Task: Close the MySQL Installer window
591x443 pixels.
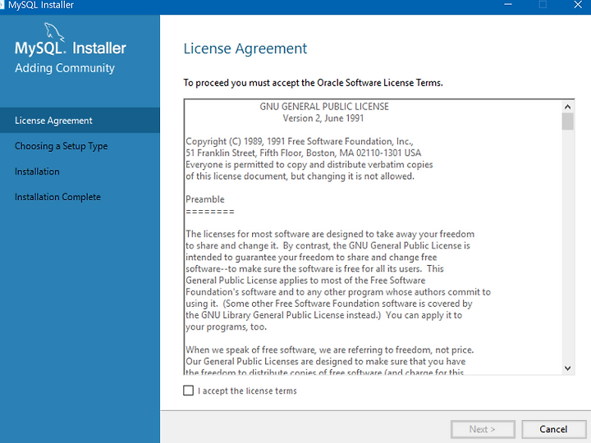Action: pyautogui.click(x=578, y=5)
